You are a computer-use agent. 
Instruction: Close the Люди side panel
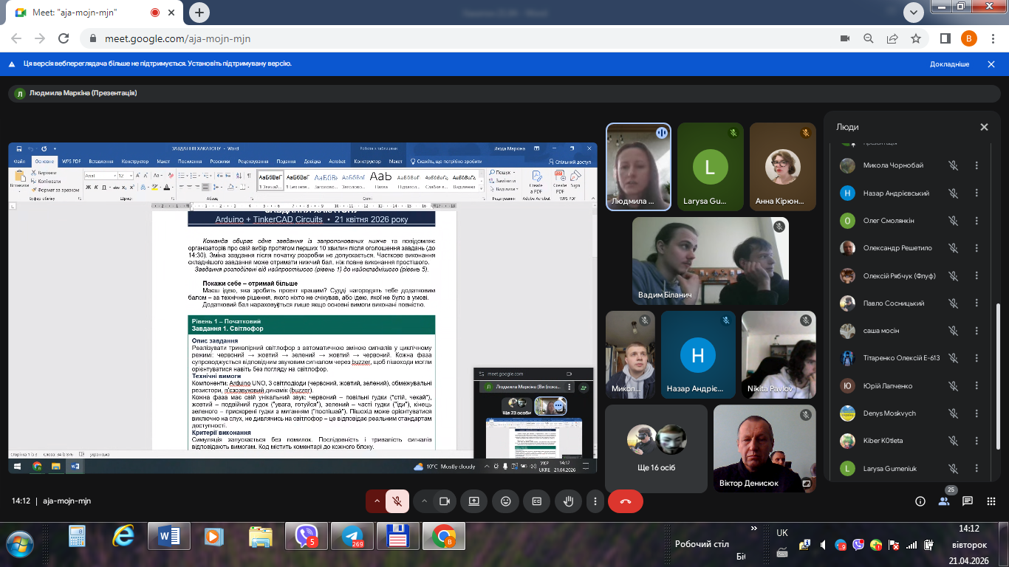984,127
